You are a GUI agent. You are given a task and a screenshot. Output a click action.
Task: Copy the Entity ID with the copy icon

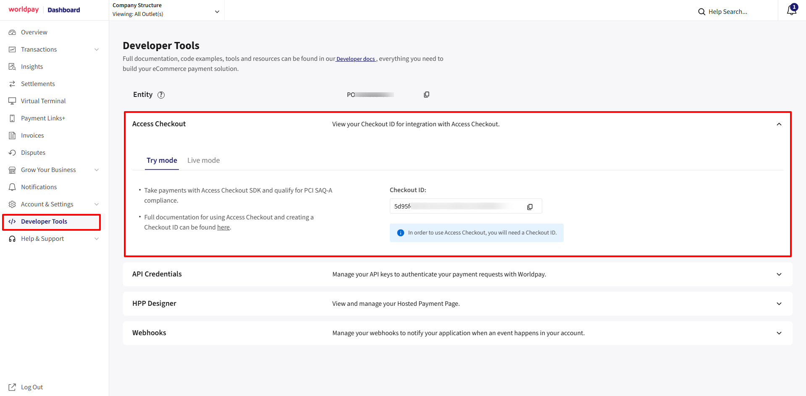click(x=426, y=95)
